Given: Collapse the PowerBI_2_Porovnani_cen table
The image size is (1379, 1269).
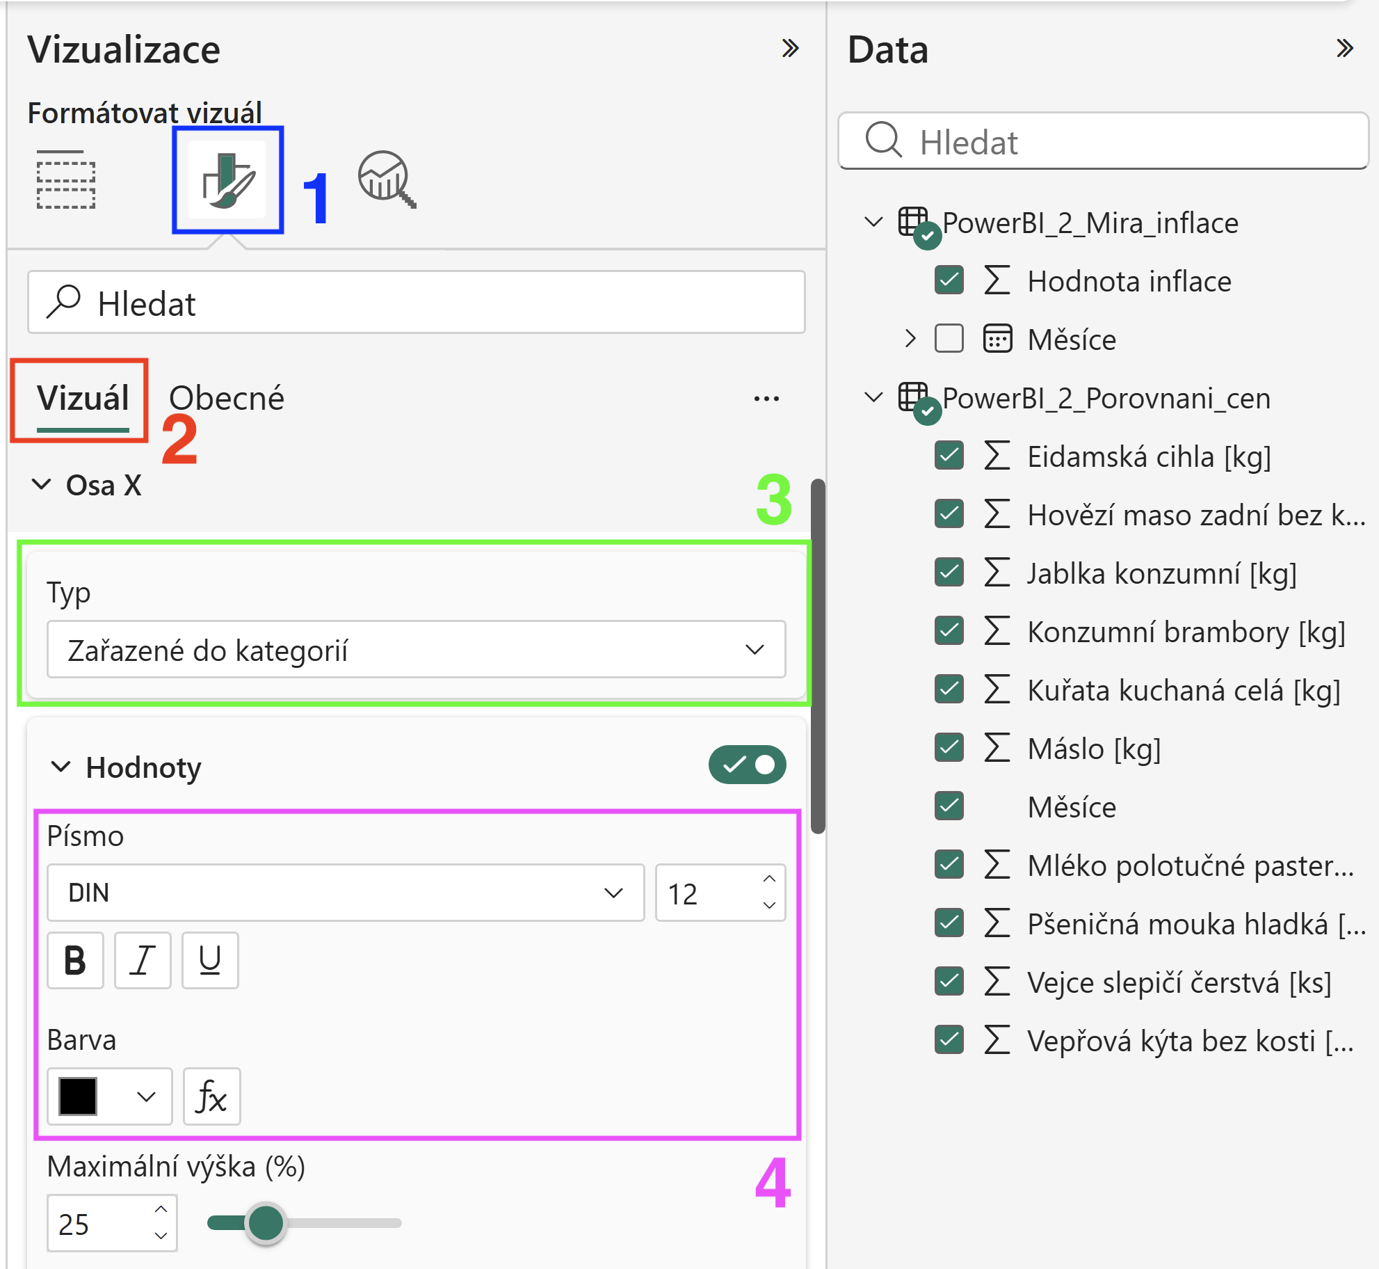Looking at the screenshot, I should coord(873,397).
